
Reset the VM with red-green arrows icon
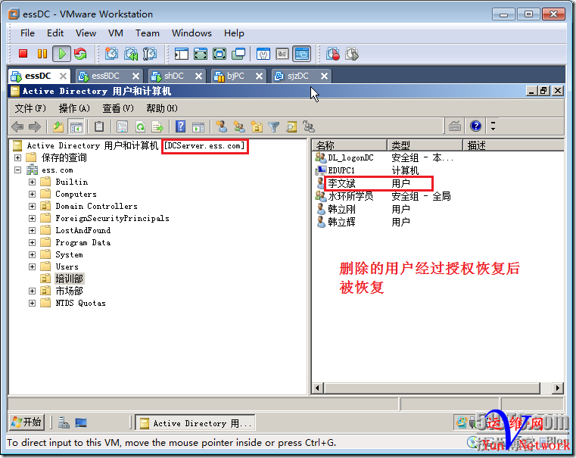[80, 54]
